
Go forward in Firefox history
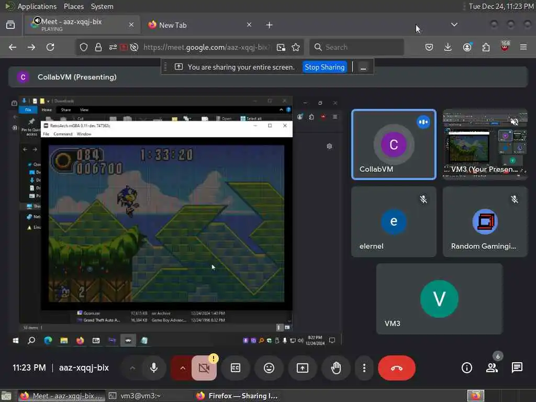pyautogui.click(x=31, y=47)
